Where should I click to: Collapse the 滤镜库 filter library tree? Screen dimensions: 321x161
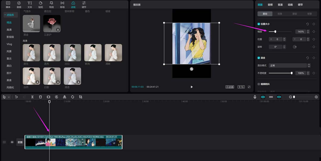(x=5, y=15)
